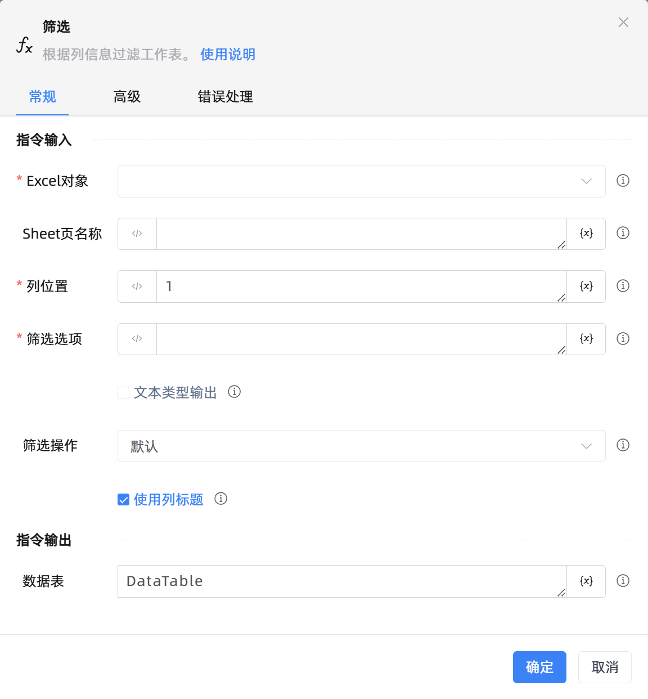Switch to the 错误处理 tab
Screen dimensions: 648x699
[224, 97]
